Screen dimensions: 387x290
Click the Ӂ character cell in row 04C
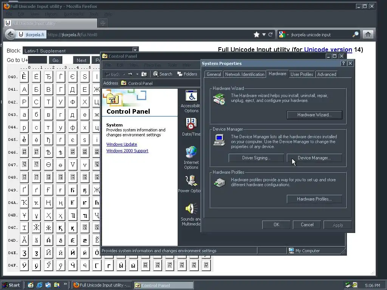point(36,228)
